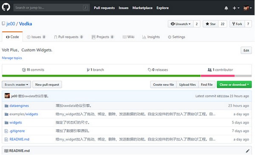Click the forks count 7
Image resolution: width=255 pixels, height=155 pixels.
pos(248,24)
